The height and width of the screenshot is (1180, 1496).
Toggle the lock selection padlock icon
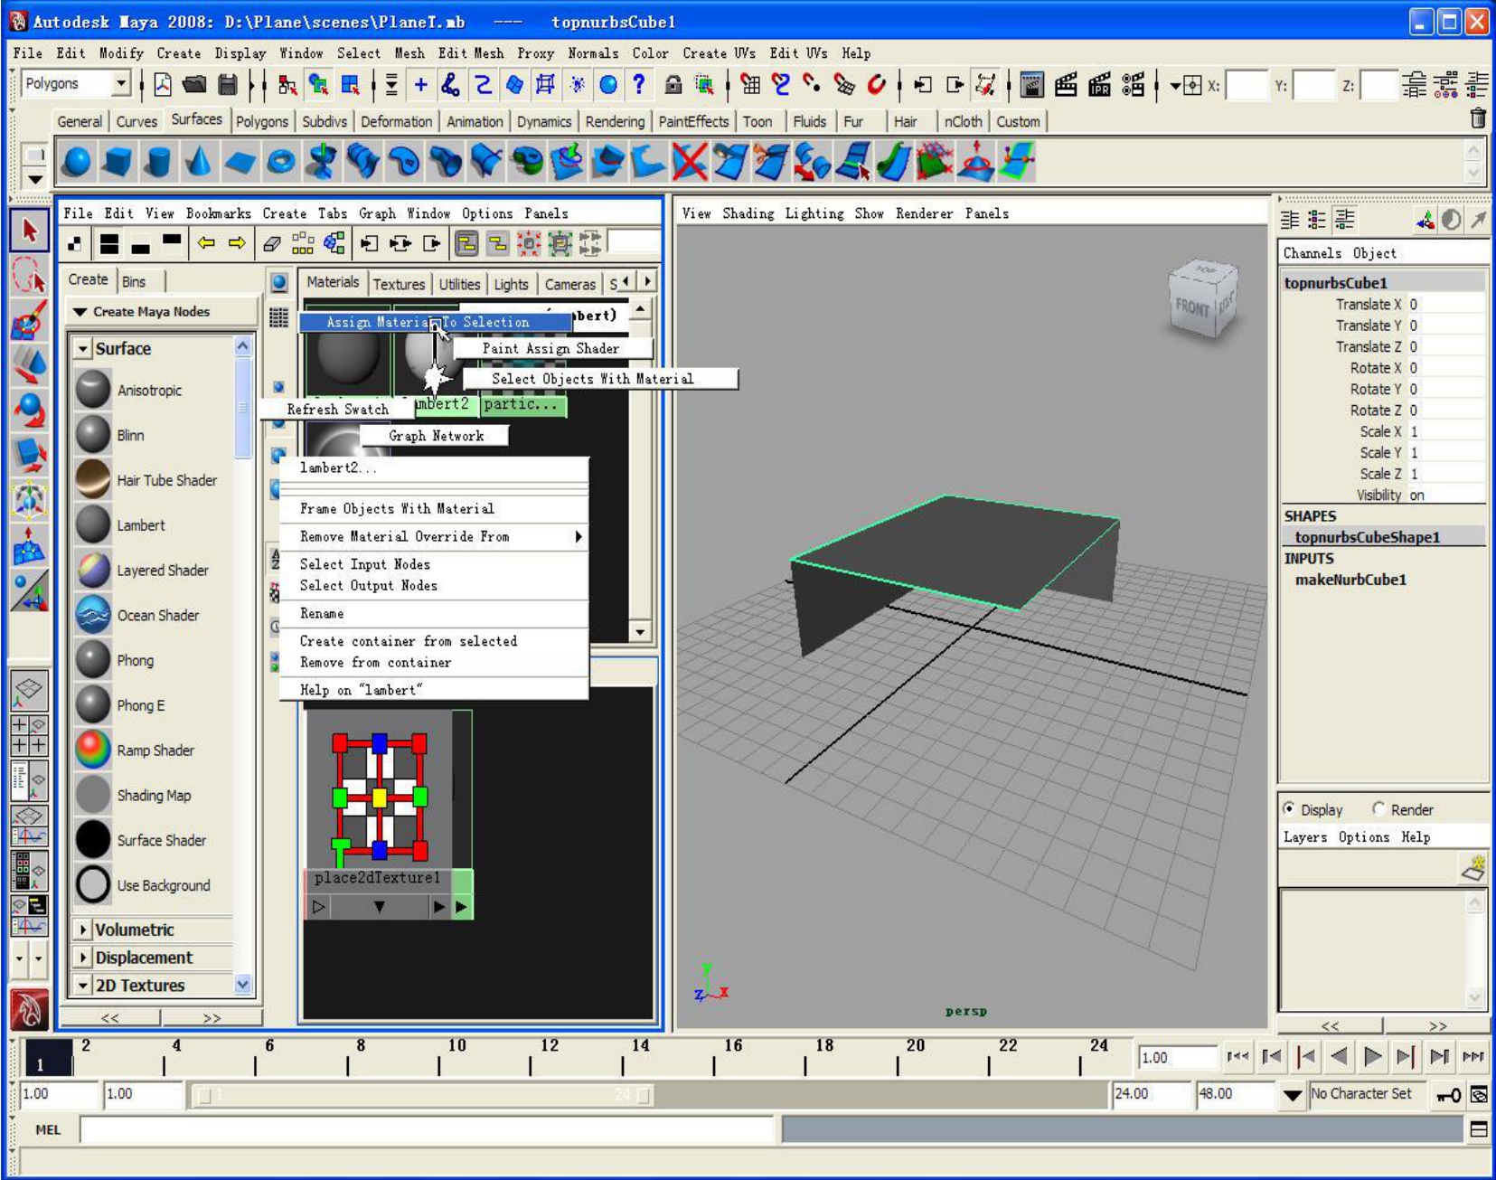click(x=673, y=85)
